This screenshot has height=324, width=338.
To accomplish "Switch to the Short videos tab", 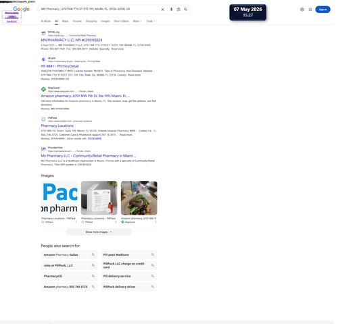I will tap(121, 21).
